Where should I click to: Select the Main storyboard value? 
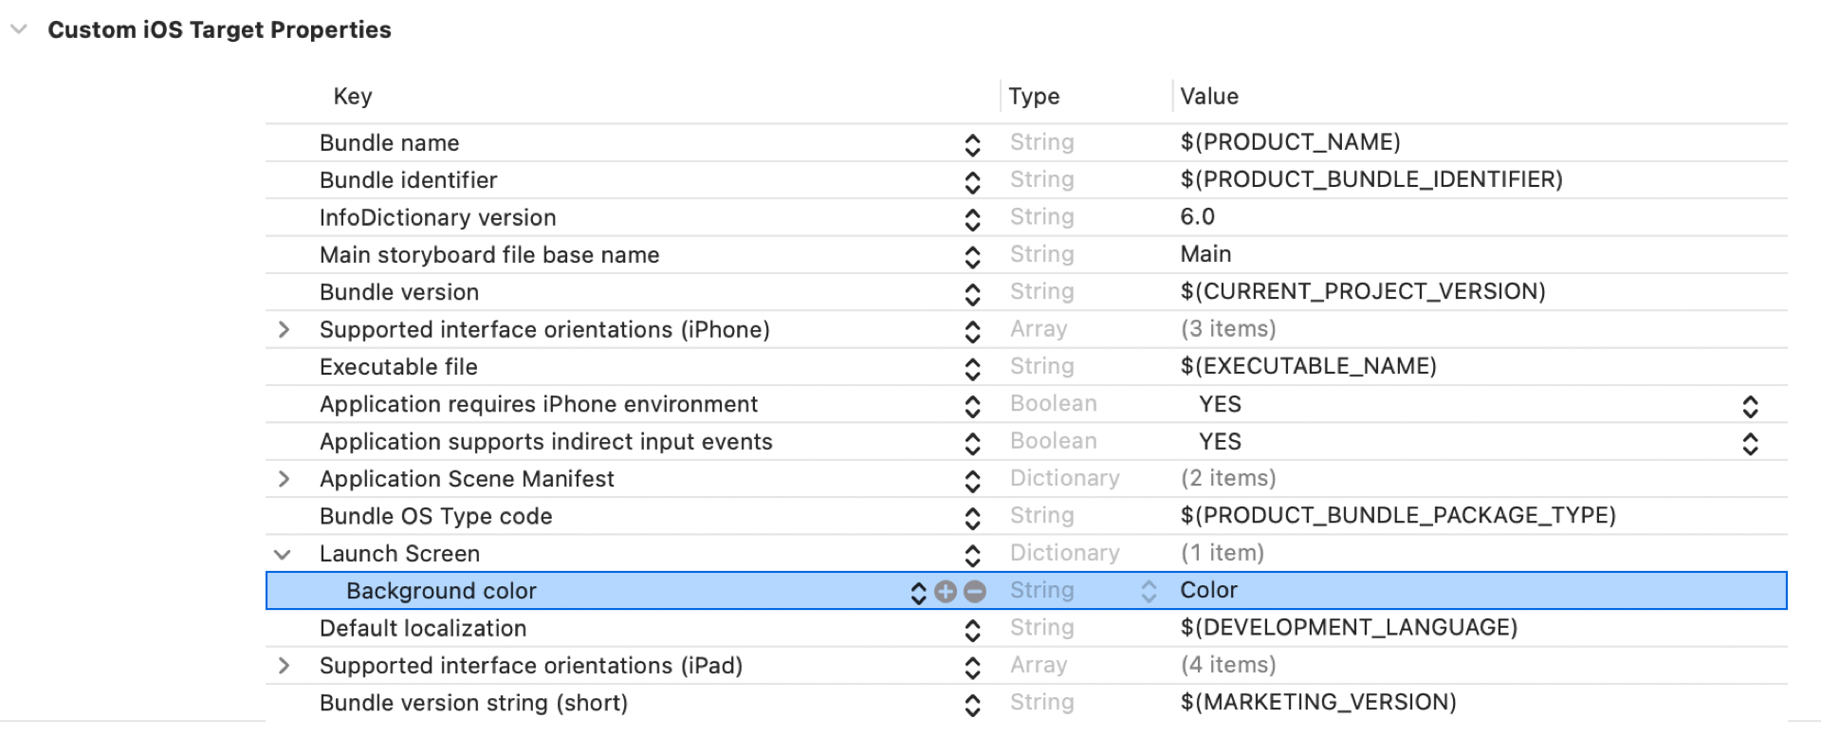1205,254
